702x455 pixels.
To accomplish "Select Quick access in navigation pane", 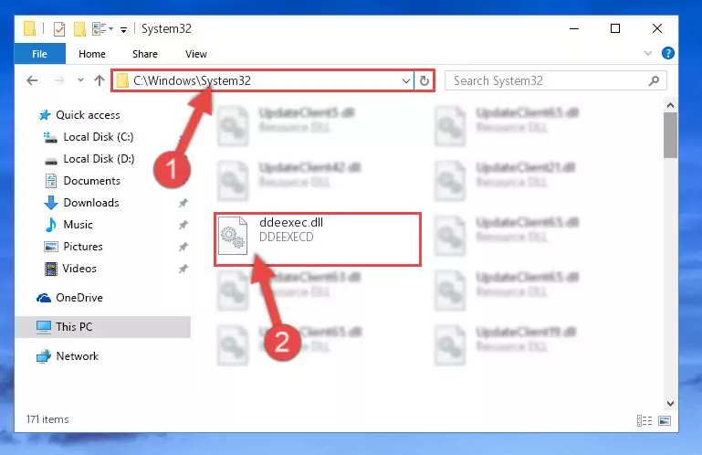I will click(88, 115).
